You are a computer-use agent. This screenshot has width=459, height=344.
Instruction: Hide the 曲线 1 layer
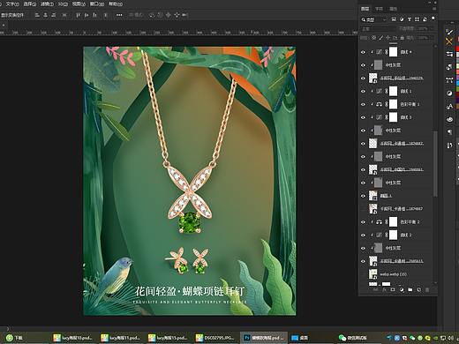point(363,91)
